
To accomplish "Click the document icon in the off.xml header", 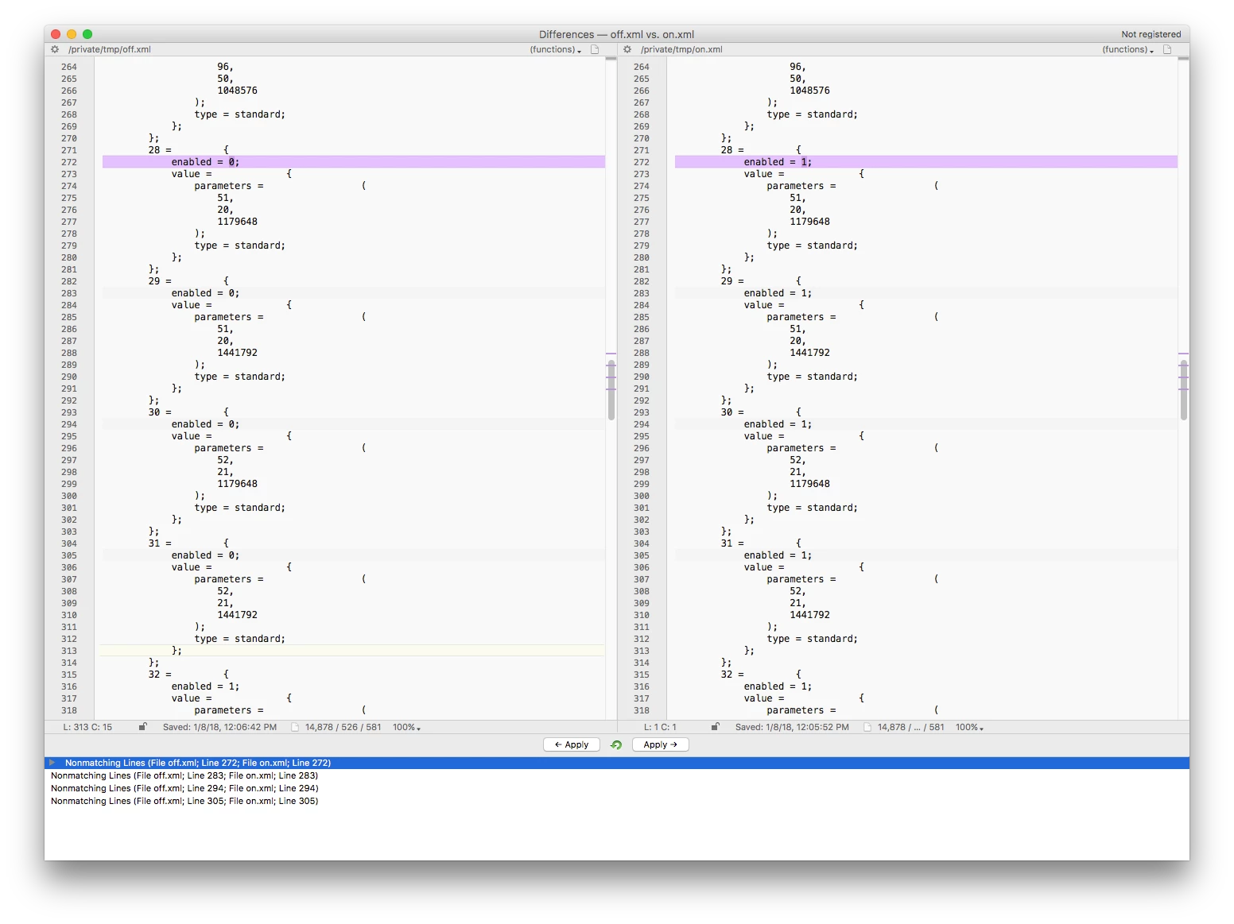I will (595, 49).
